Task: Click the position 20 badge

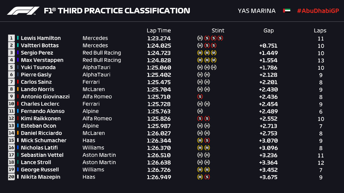Action: point(11,177)
